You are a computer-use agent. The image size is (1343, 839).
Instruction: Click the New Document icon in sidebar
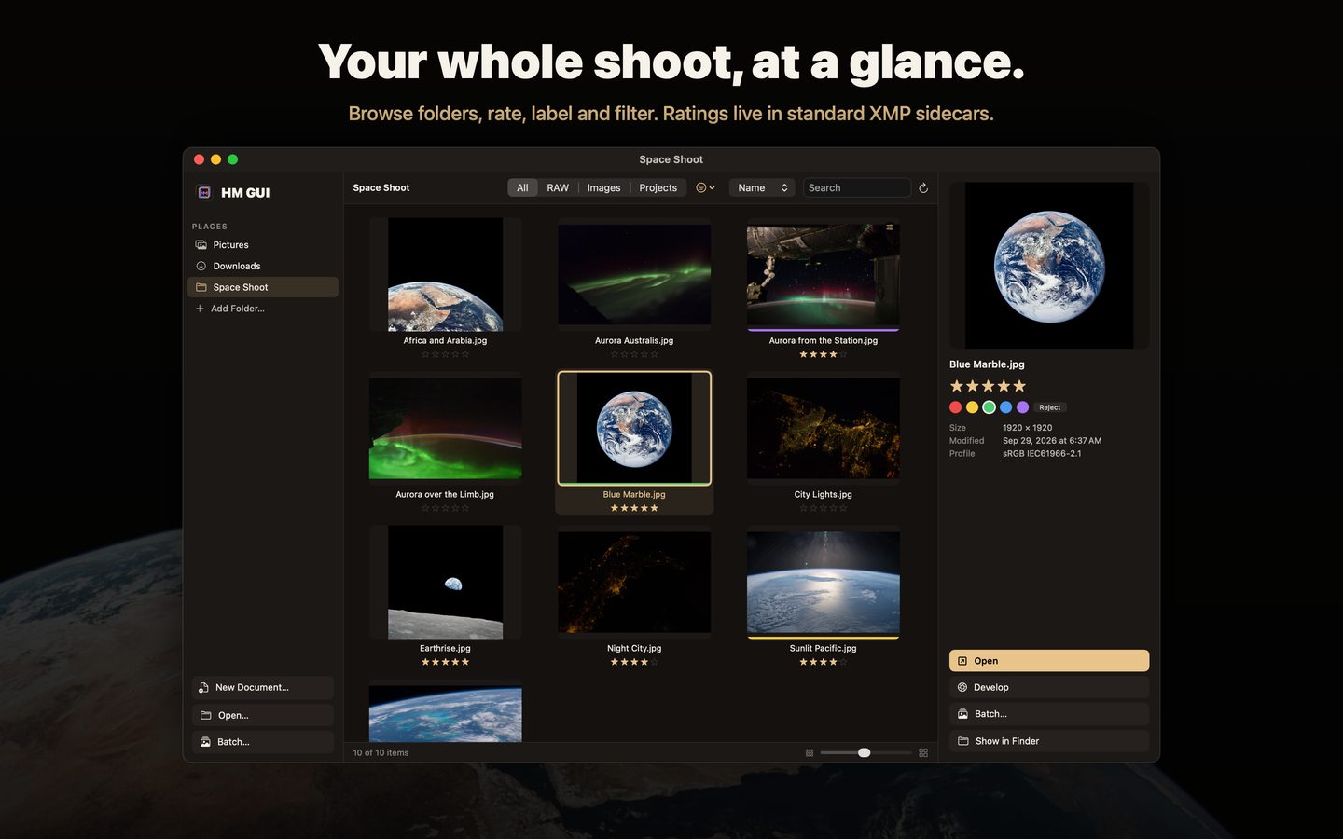click(204, 687)
